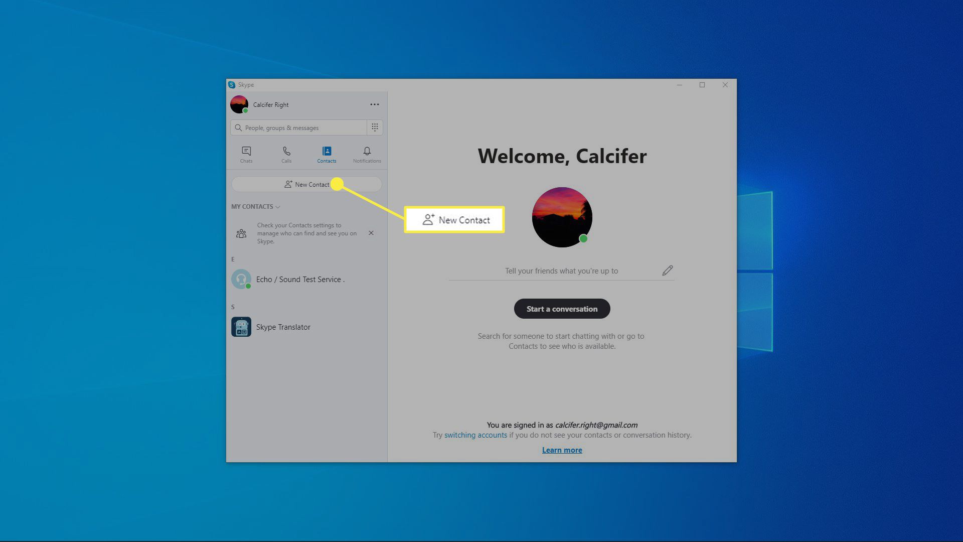Click the large welcome profile picture
This screenshot has height=542, width=963.
(562, 217)
